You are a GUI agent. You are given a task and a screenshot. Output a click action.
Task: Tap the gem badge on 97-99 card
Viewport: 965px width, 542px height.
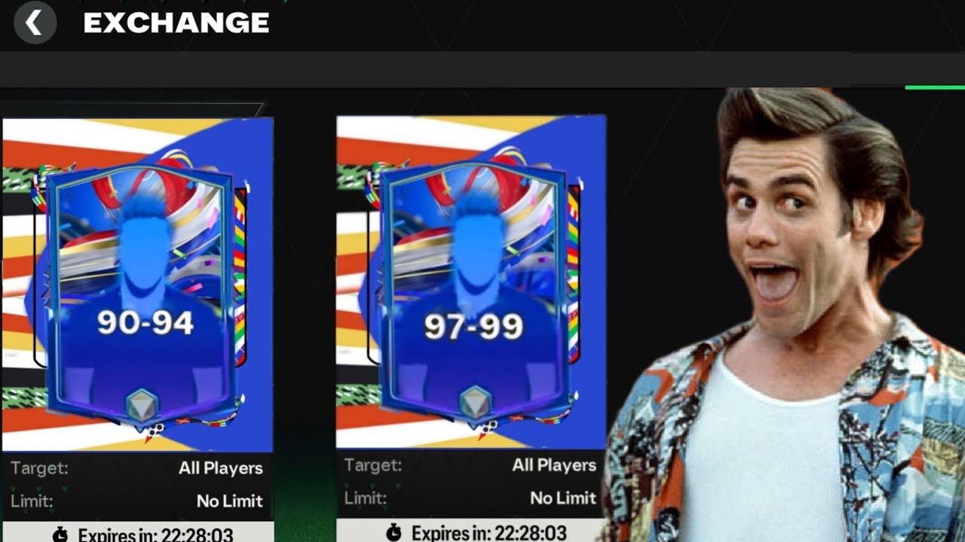[x=473, y=403]
